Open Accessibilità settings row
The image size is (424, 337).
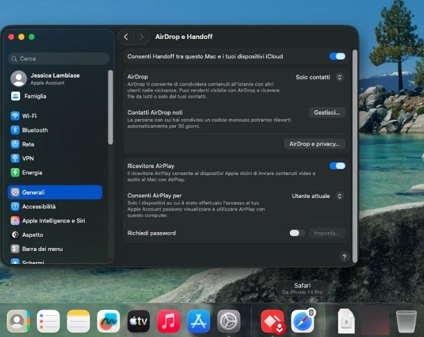(x=55, y=206)
